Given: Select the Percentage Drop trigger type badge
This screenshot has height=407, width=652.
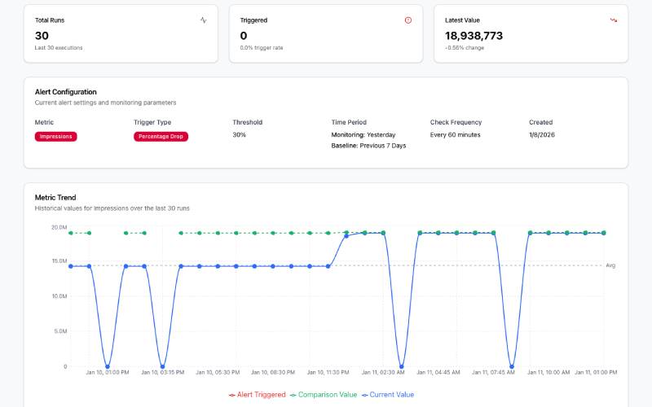Looking at the screenshot, I should (161, 137).
